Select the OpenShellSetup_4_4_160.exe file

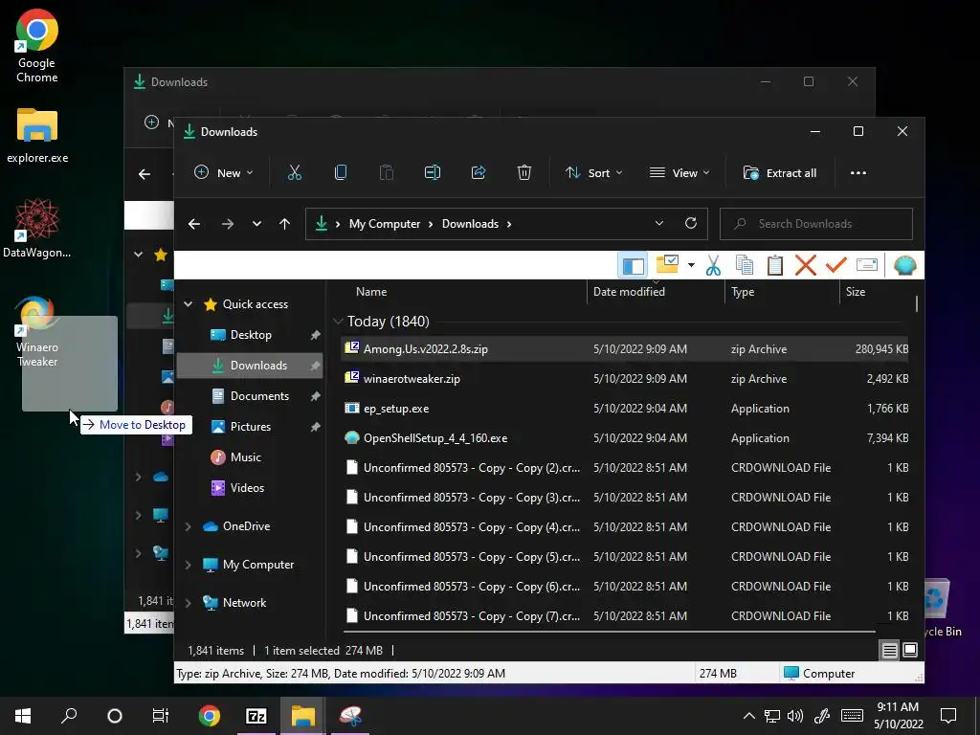[625, 438]
